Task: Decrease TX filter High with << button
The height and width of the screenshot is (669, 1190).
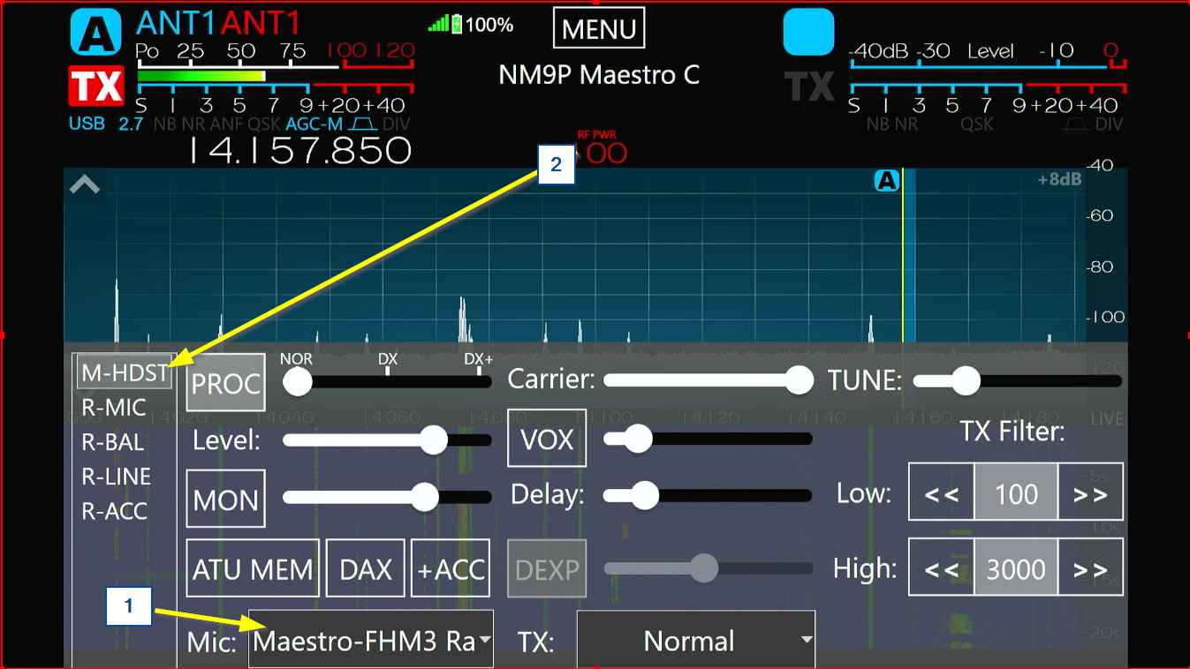Action: [x=942, y=569]
